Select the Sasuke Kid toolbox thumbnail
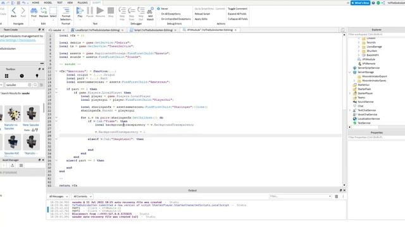This screenshot has height=227, width=405. [13, 142]
